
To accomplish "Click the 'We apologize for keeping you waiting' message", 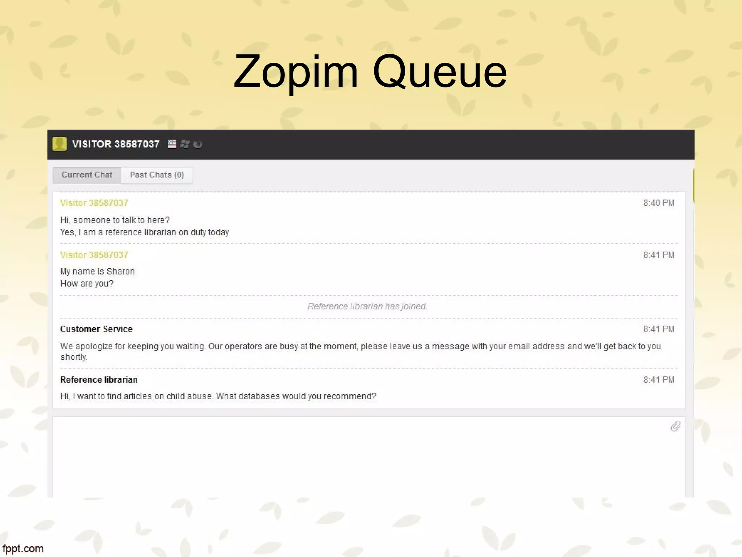I will pos(360,351).
